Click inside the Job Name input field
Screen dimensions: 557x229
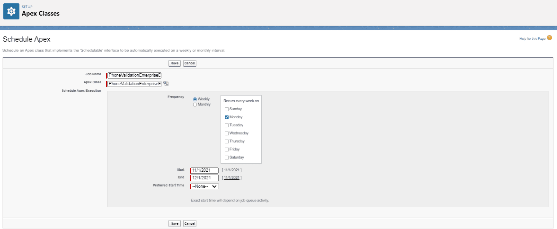click(135, 75)
